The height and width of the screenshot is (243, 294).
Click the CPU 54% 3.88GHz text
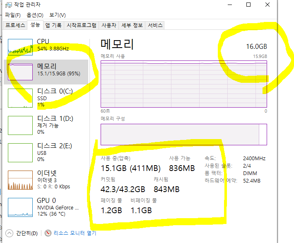click(x=53, y=49)
